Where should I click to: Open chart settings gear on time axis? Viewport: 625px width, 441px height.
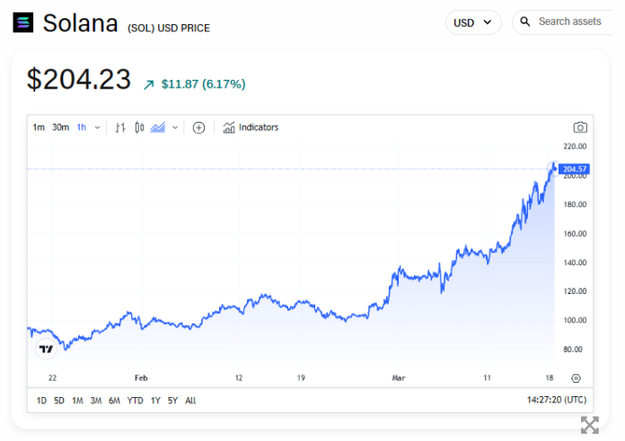576,378
